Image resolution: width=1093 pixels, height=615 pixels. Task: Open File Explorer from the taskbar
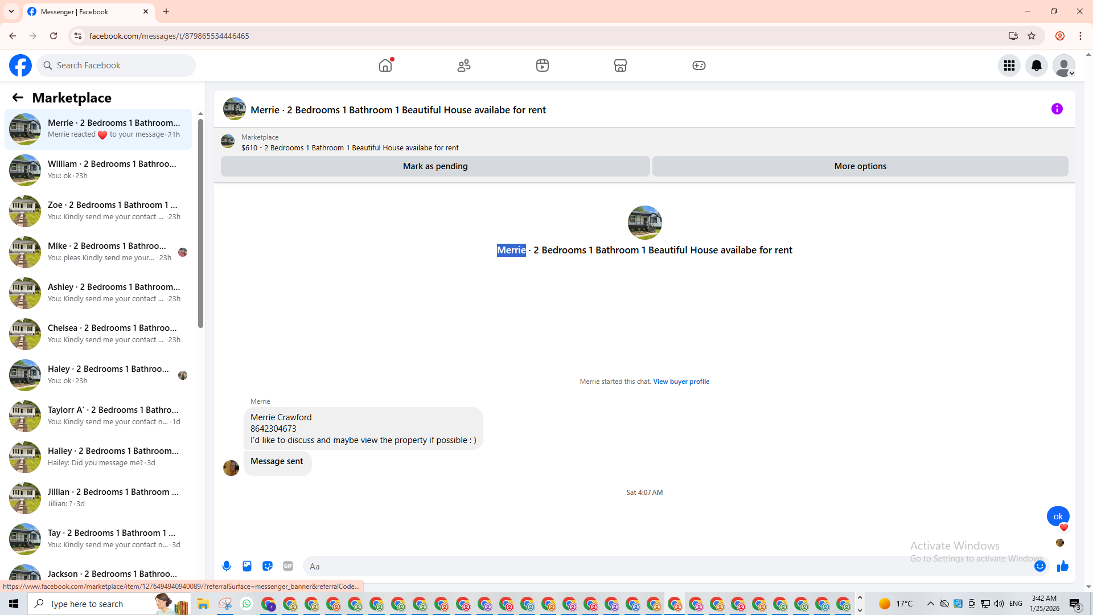203,604
